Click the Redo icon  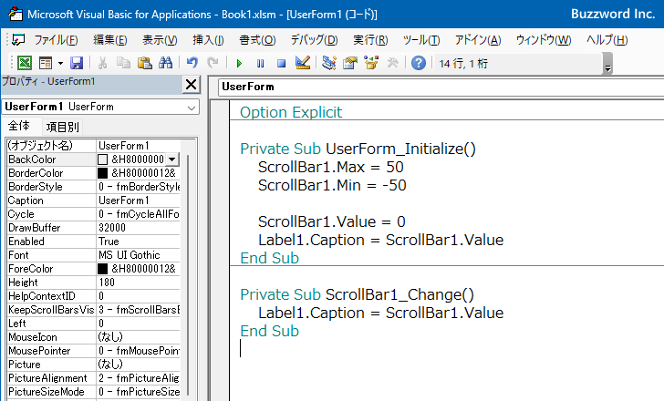point(213,63)
